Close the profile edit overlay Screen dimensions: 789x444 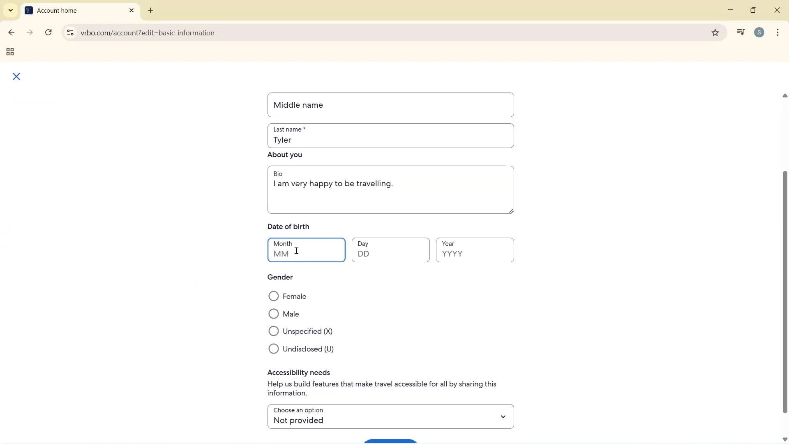coord(16,76)
